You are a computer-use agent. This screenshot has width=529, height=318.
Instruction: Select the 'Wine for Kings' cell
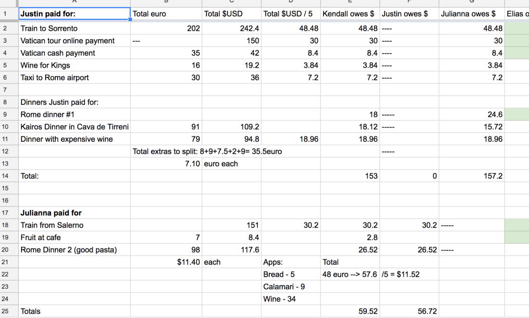click(x=74, y=65)
